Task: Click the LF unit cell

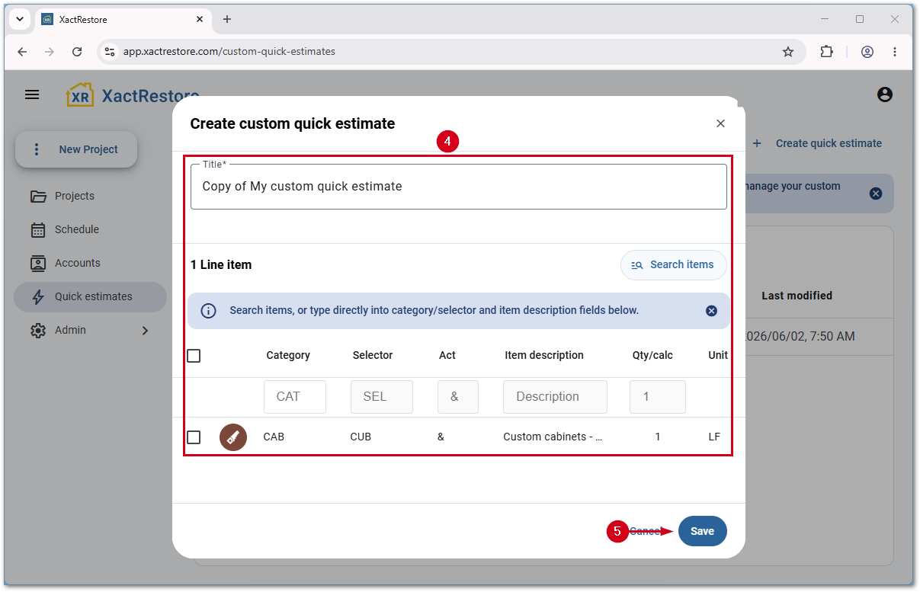Action: [714, 437]
